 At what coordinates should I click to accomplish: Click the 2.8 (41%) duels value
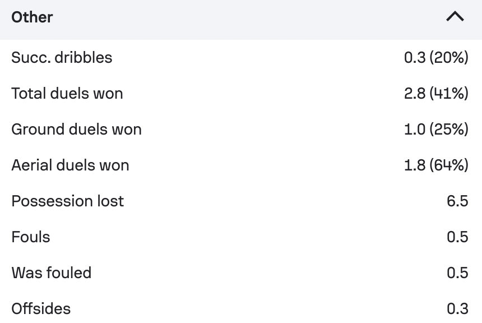pos(436,93)
